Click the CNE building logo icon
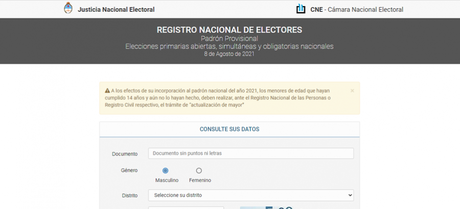 click(301, 9)
